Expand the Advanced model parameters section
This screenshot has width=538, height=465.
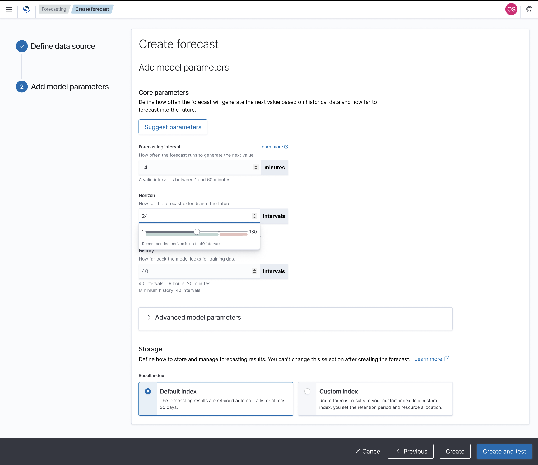tap(198, 317)
